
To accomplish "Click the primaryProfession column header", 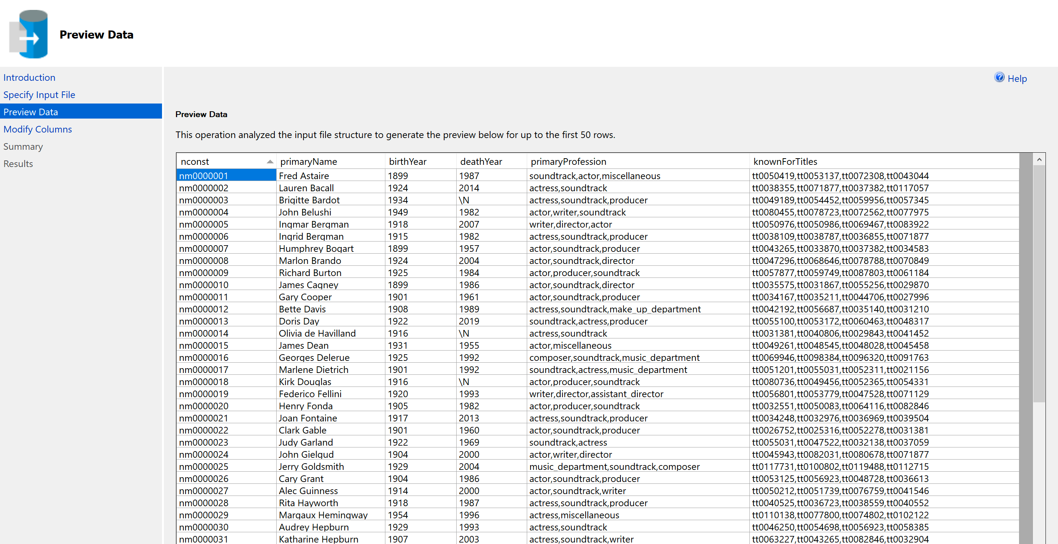I will tap(568, 162).
